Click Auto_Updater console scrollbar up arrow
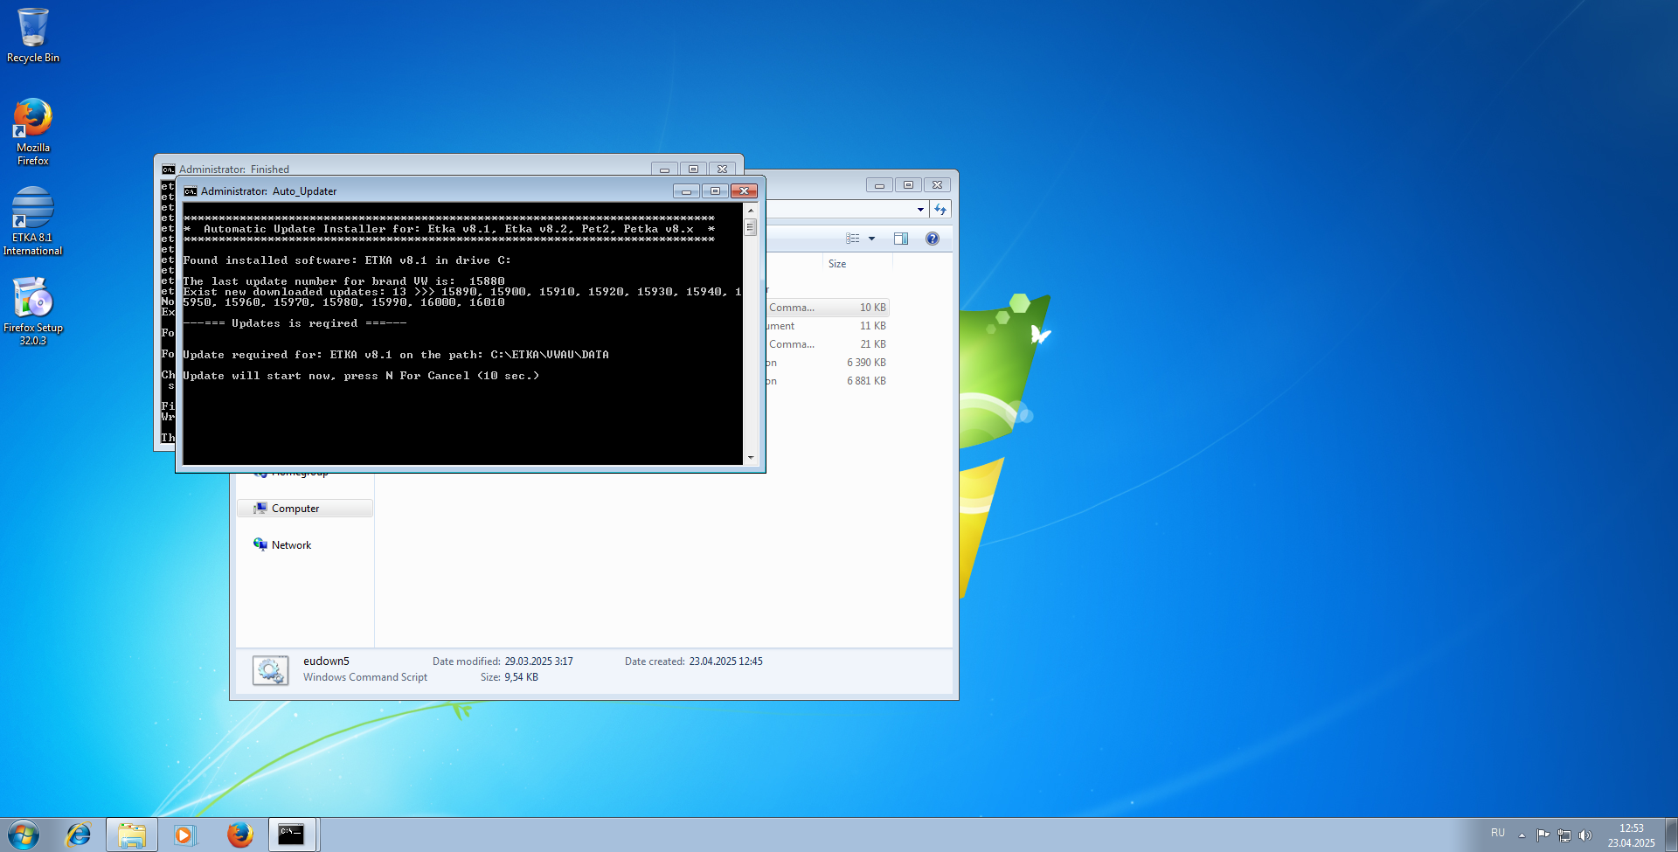The image size is (1678, 852). (x=750, y=211)
